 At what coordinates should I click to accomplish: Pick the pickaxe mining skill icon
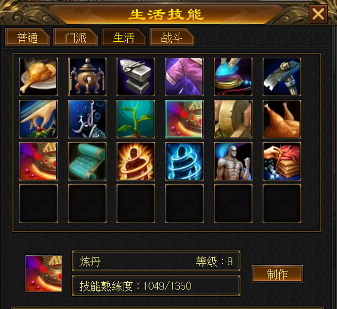click(282, 77)
